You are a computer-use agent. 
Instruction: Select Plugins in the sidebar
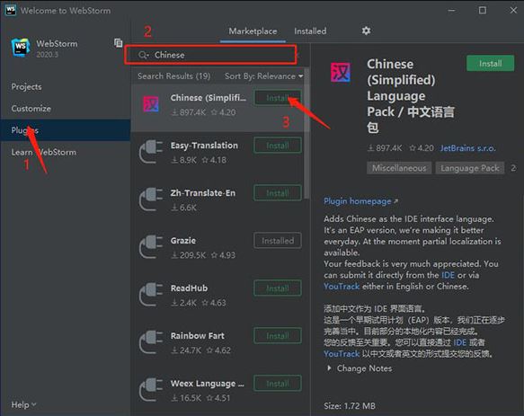(66, 130)
